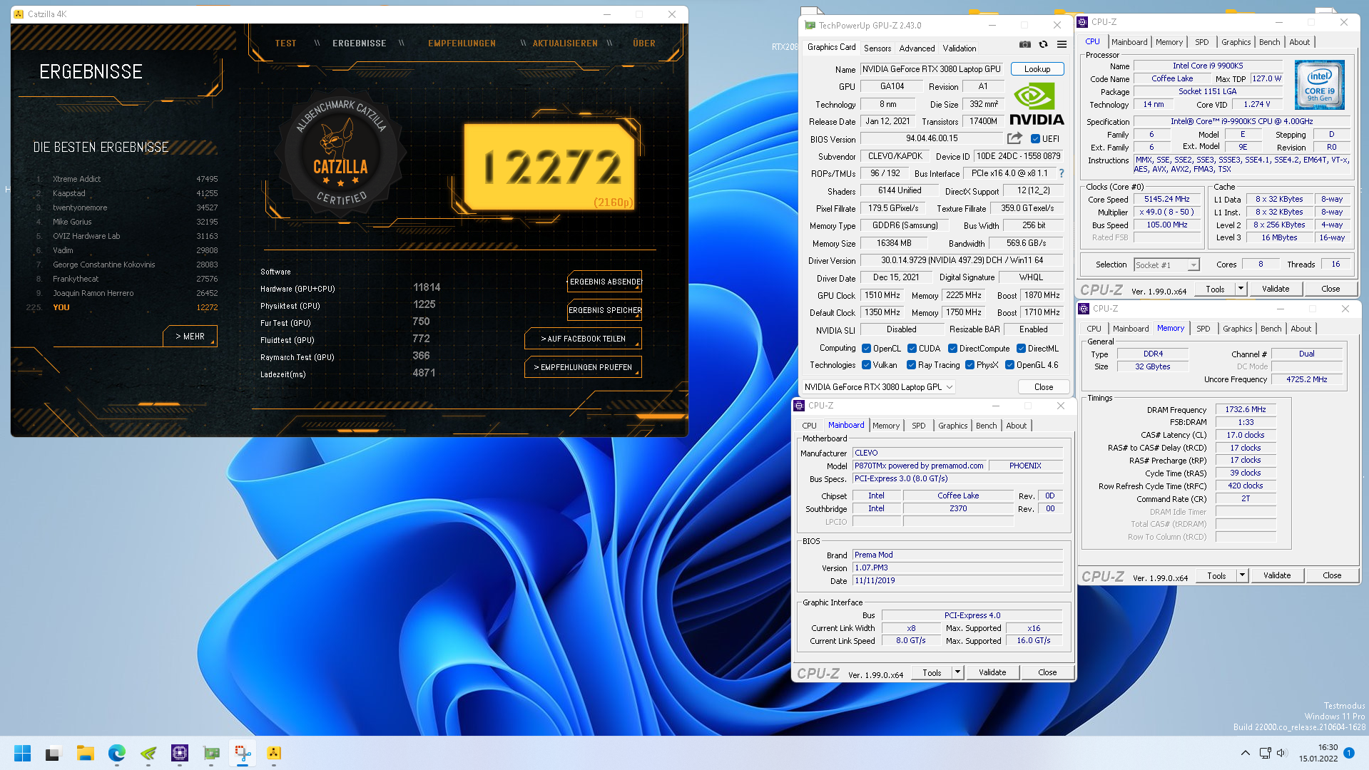Switch to the Advanced tab in GPU-Z
The height and width of the screenshot is (770, 1369).
[x=917, y=48]
